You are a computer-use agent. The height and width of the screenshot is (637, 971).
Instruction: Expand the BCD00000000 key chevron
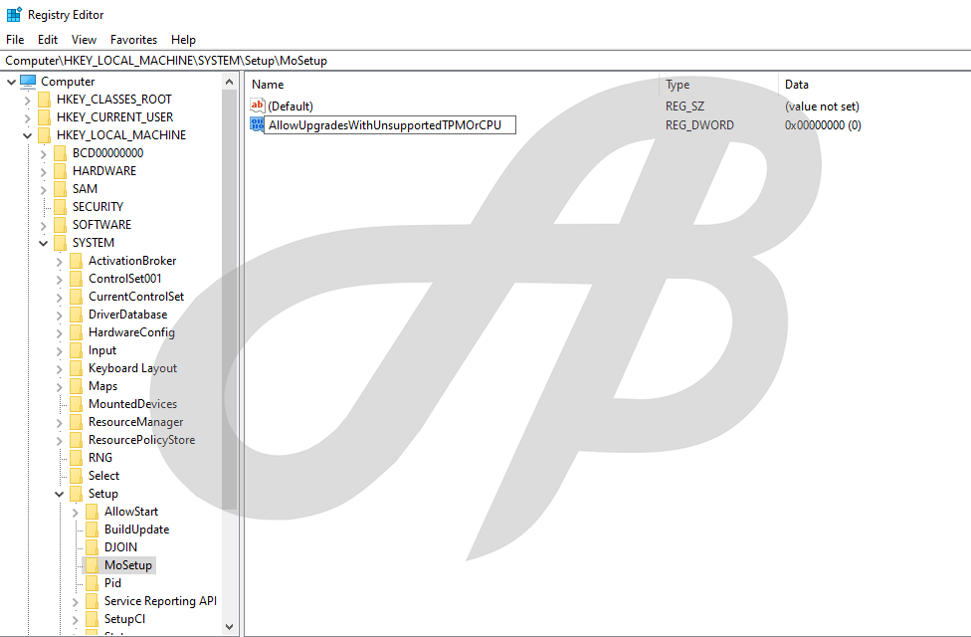point(44,153)
